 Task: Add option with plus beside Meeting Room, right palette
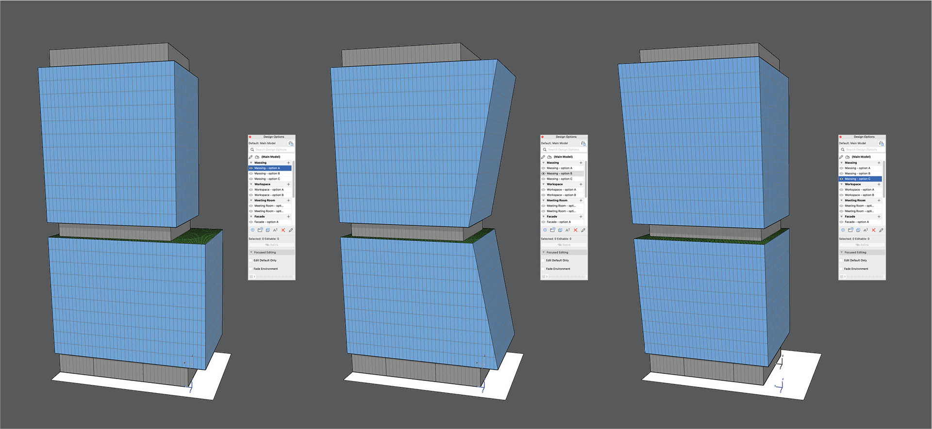879,200
